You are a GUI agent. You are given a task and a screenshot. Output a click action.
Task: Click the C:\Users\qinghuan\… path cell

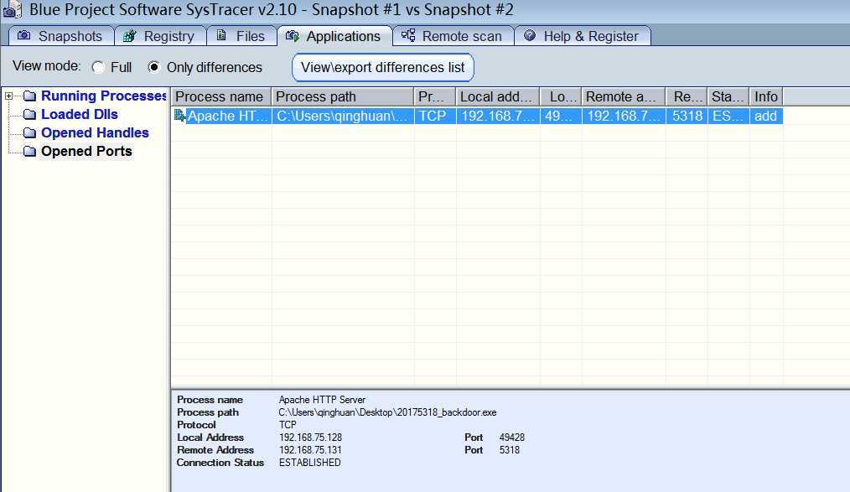click(x=343, y=116)
